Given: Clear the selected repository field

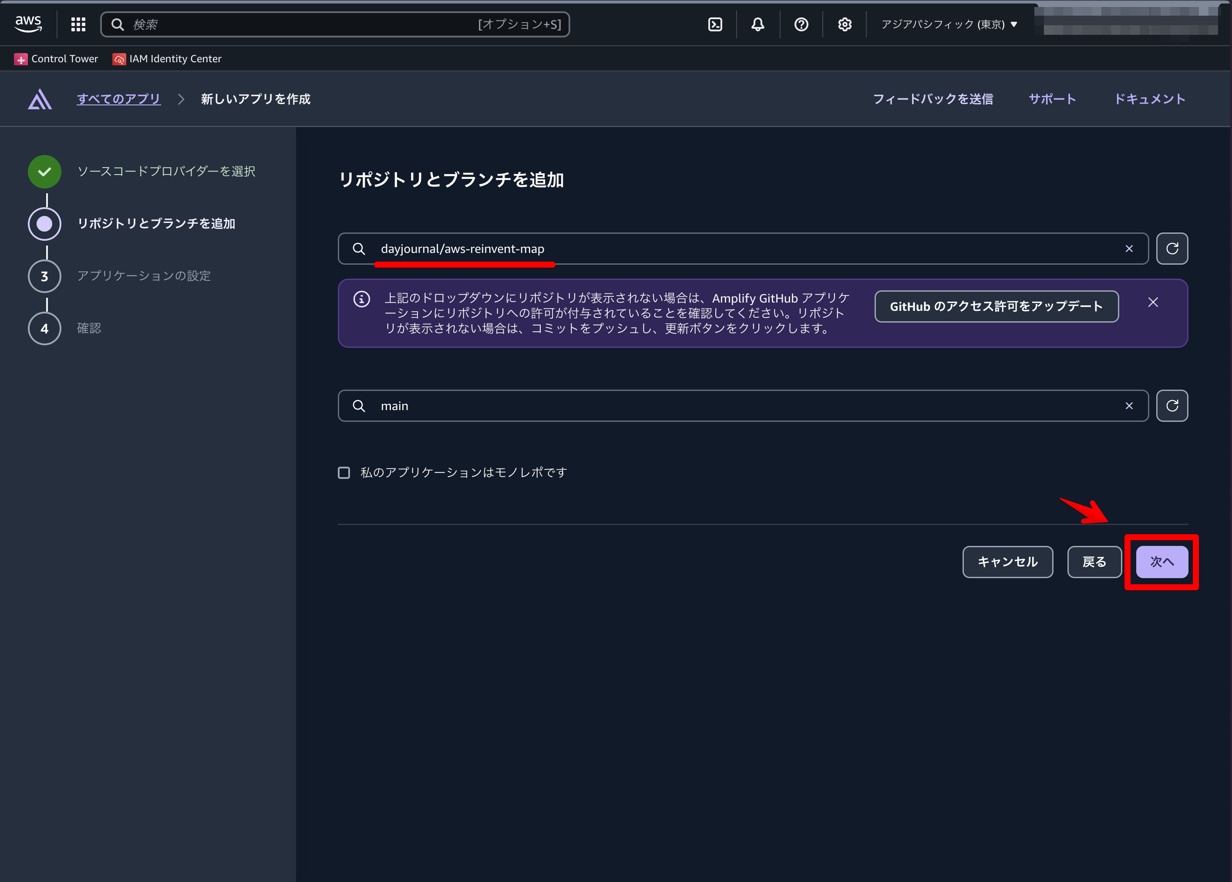Looking at the screenshot, I should pyautogui.click(x=1129, y=249).
